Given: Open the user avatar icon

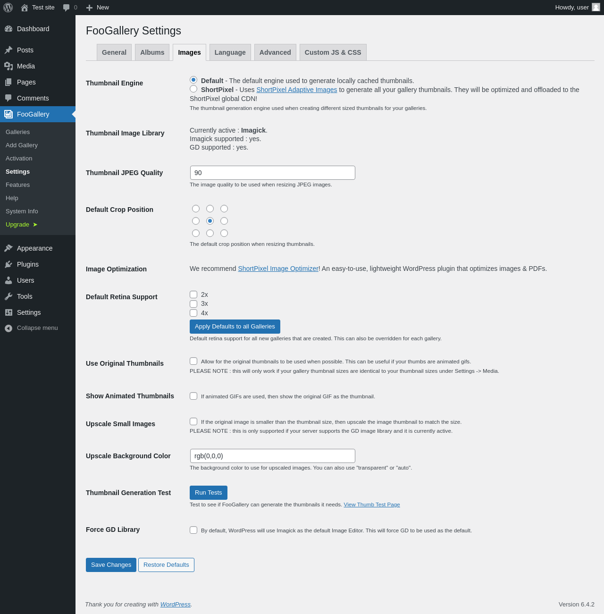Looking at the screenshot, I should tap(596, 7).
